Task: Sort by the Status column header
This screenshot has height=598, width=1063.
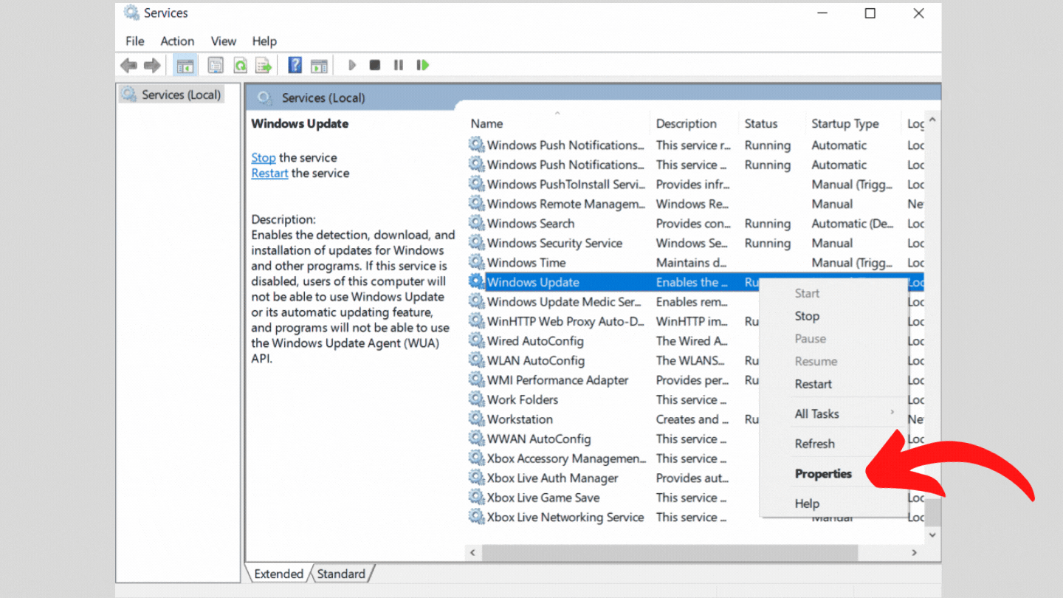Action: pyautogui.click(x=772, y=123)
